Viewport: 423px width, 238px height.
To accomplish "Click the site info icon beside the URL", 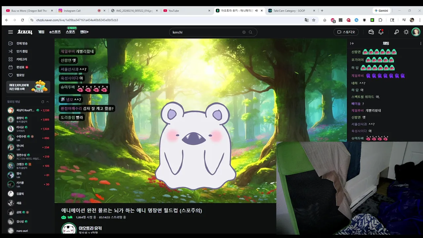I will pyautogui.click(x=32, y=20).
